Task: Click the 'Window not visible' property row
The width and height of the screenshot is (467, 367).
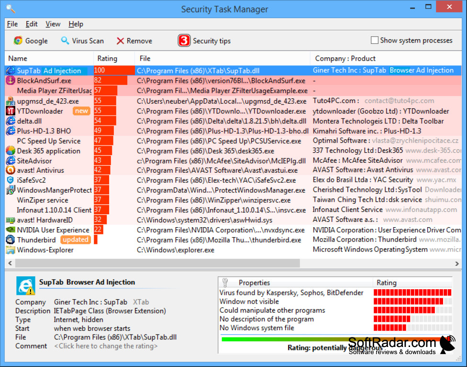Action: click(x=336, y=301)
